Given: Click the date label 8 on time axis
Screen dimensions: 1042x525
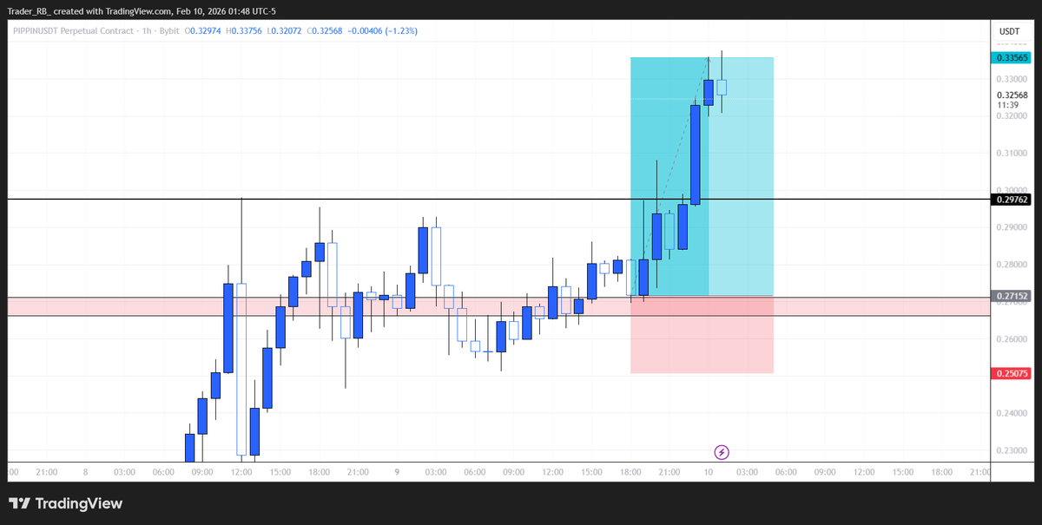Looking at the screenshot, I should pos(85,472).
